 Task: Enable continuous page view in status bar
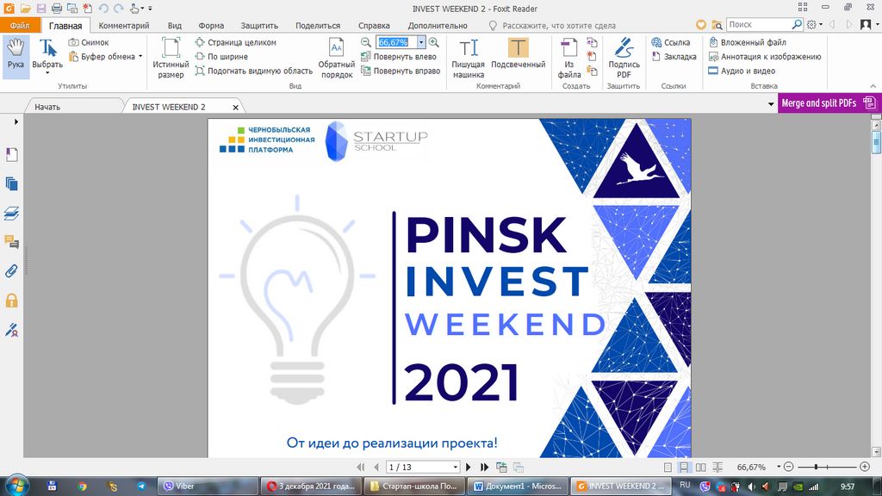pos(683,467)
